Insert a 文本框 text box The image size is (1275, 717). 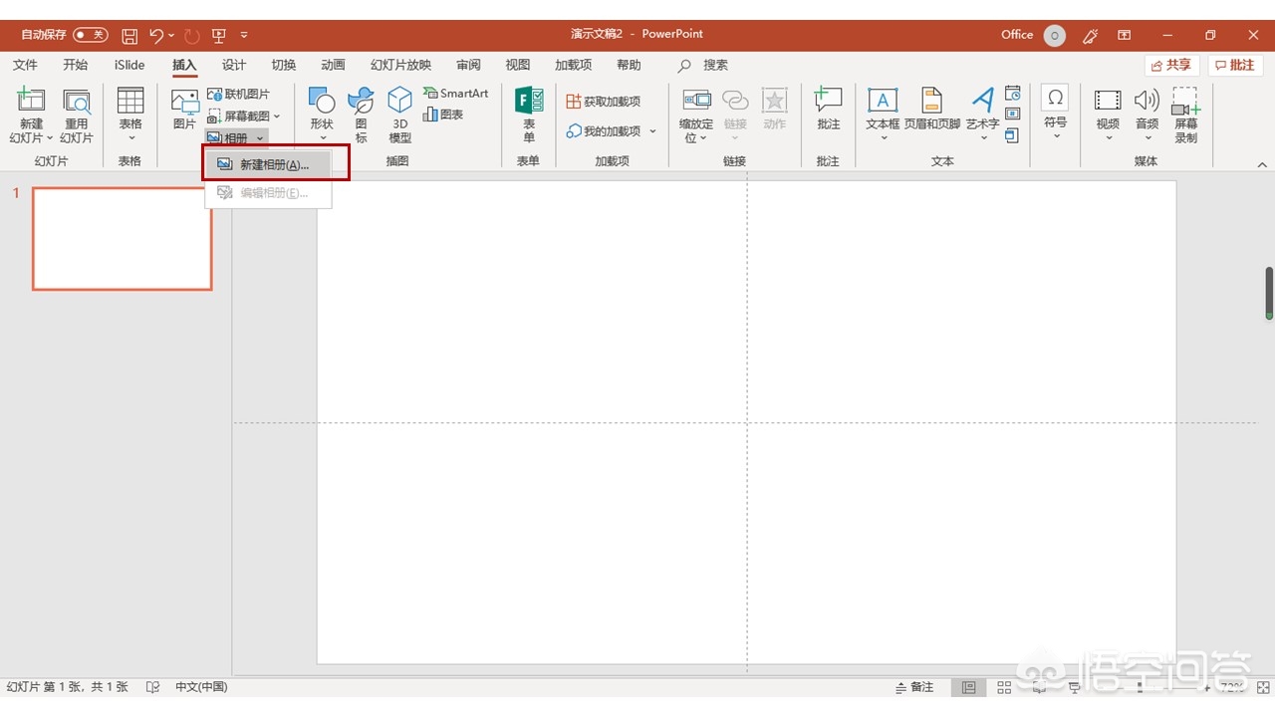[x=883, y=114]
